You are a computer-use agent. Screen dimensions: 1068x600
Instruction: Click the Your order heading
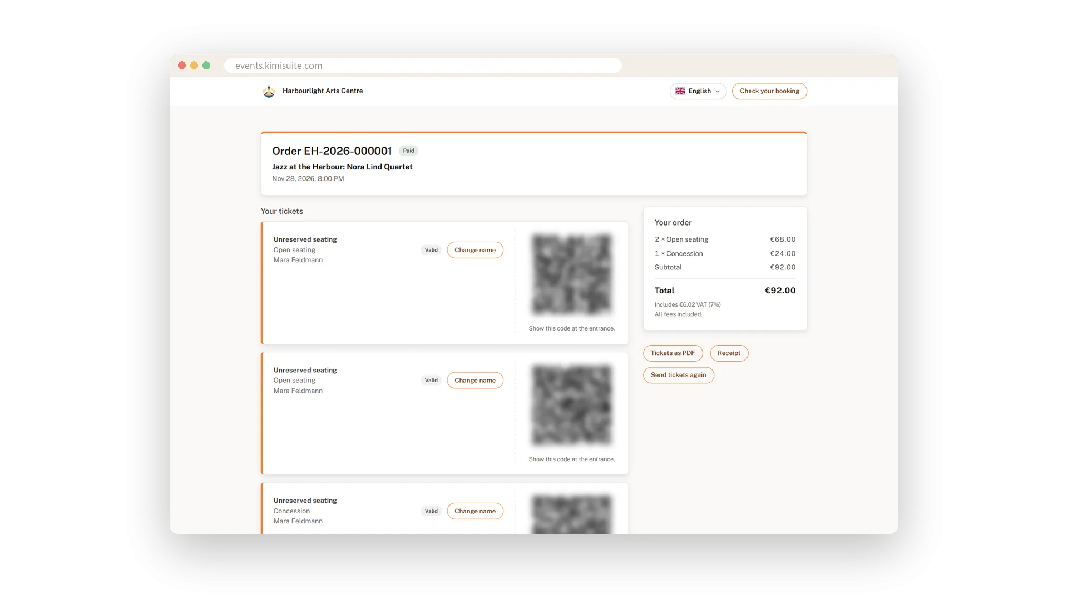click(x=673, y=223)
